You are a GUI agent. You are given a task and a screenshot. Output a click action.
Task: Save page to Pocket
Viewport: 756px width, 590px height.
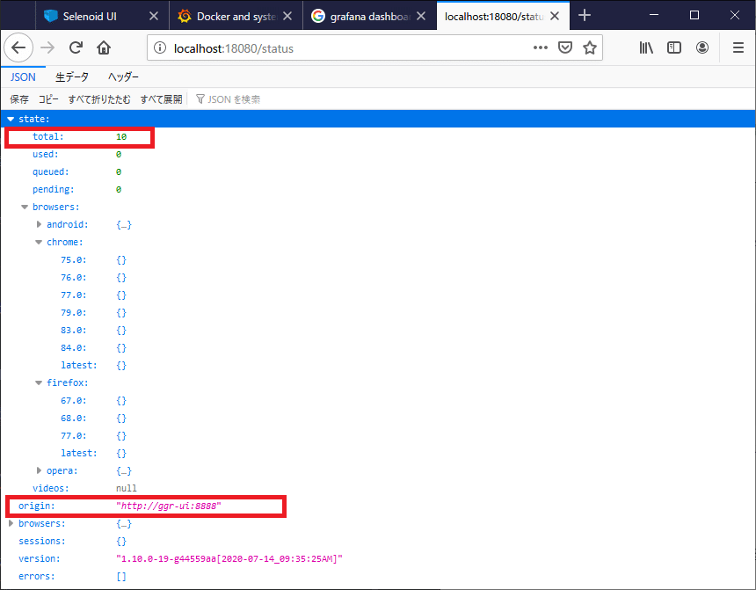coord(565,47)
